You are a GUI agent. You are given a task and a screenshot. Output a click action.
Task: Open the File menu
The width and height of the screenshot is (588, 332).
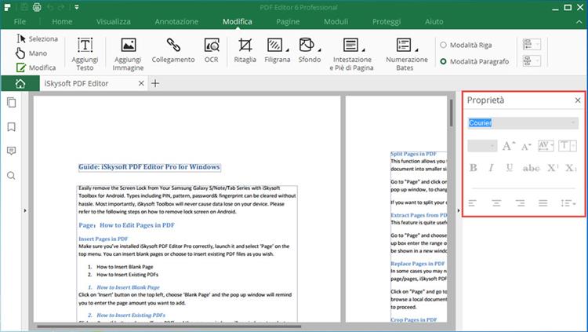(20, 22)
